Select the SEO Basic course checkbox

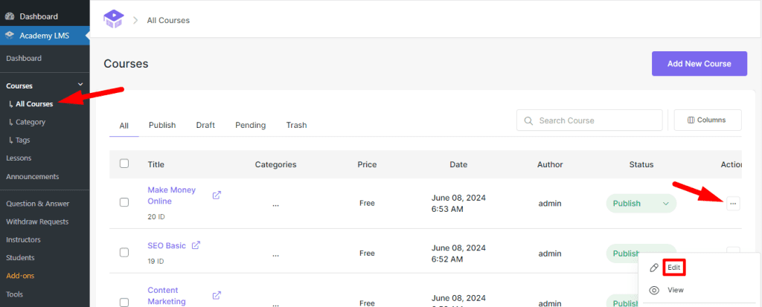pos(124,252)
